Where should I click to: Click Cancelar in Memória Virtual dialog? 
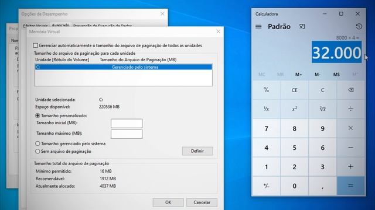click(202, 202)
